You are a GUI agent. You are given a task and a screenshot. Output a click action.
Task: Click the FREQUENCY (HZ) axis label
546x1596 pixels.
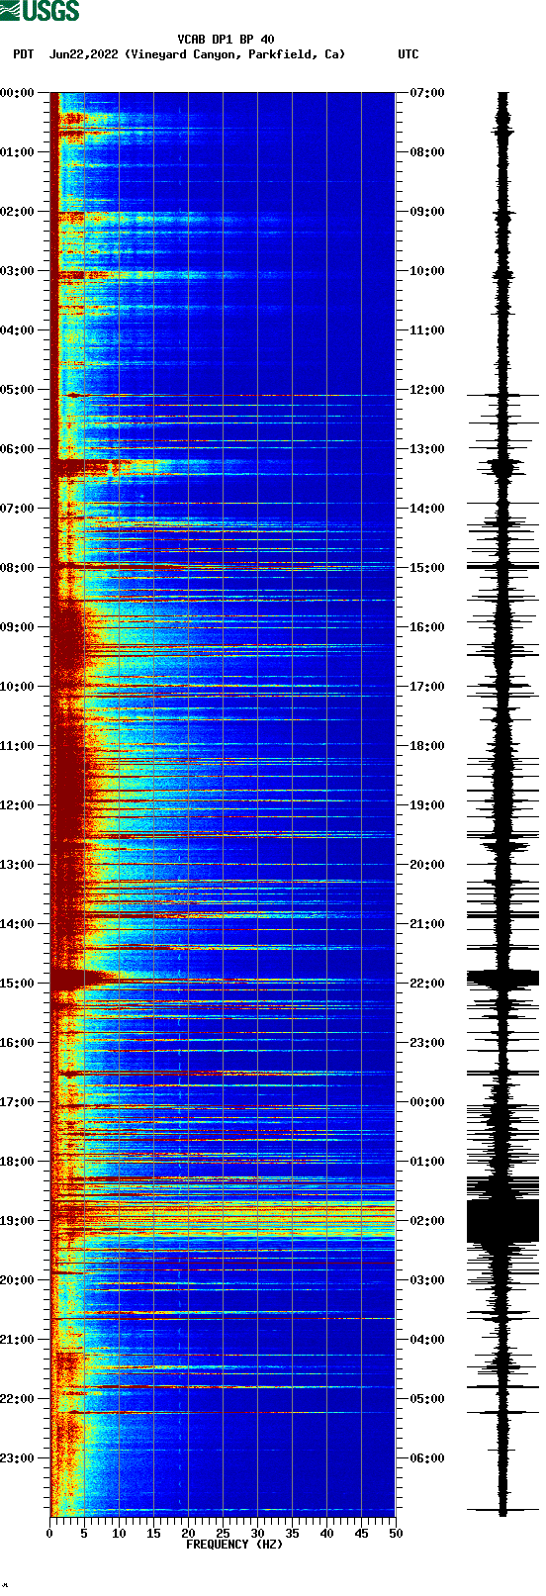(x=234, y=1545)
